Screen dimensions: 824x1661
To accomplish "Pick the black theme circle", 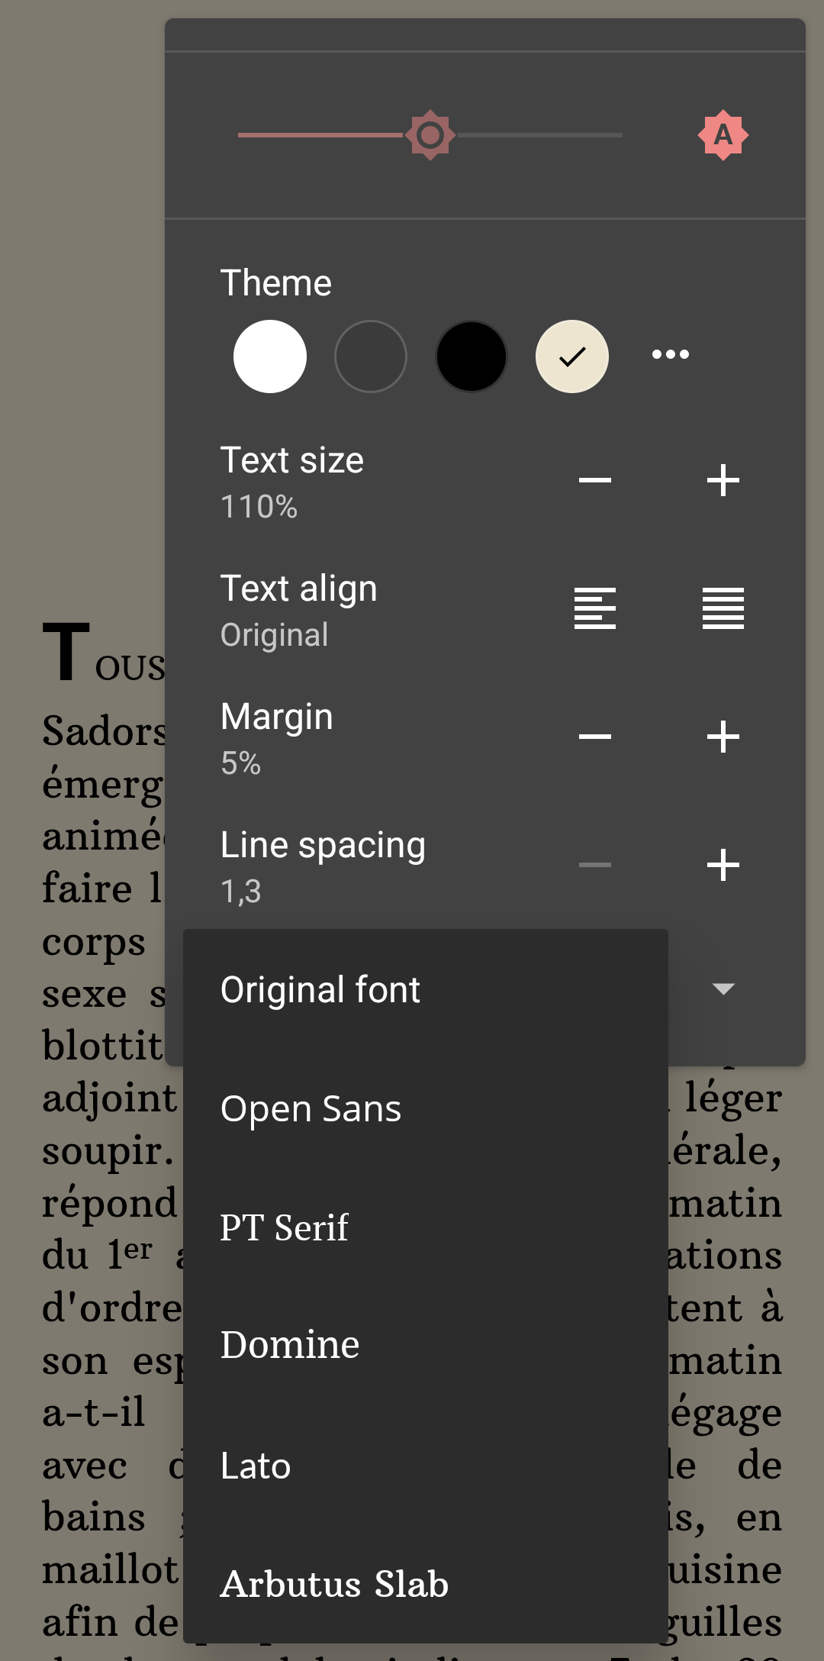I will click(472, 356).
